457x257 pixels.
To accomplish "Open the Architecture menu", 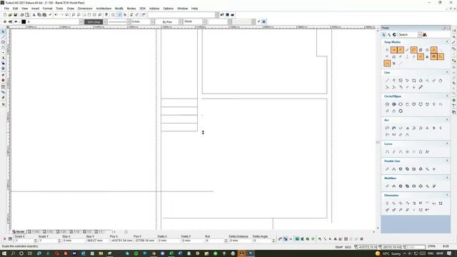I will click(x=104, y=9).
